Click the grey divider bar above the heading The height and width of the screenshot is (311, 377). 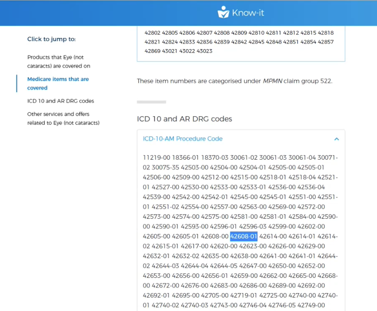[x=151, y=102]
